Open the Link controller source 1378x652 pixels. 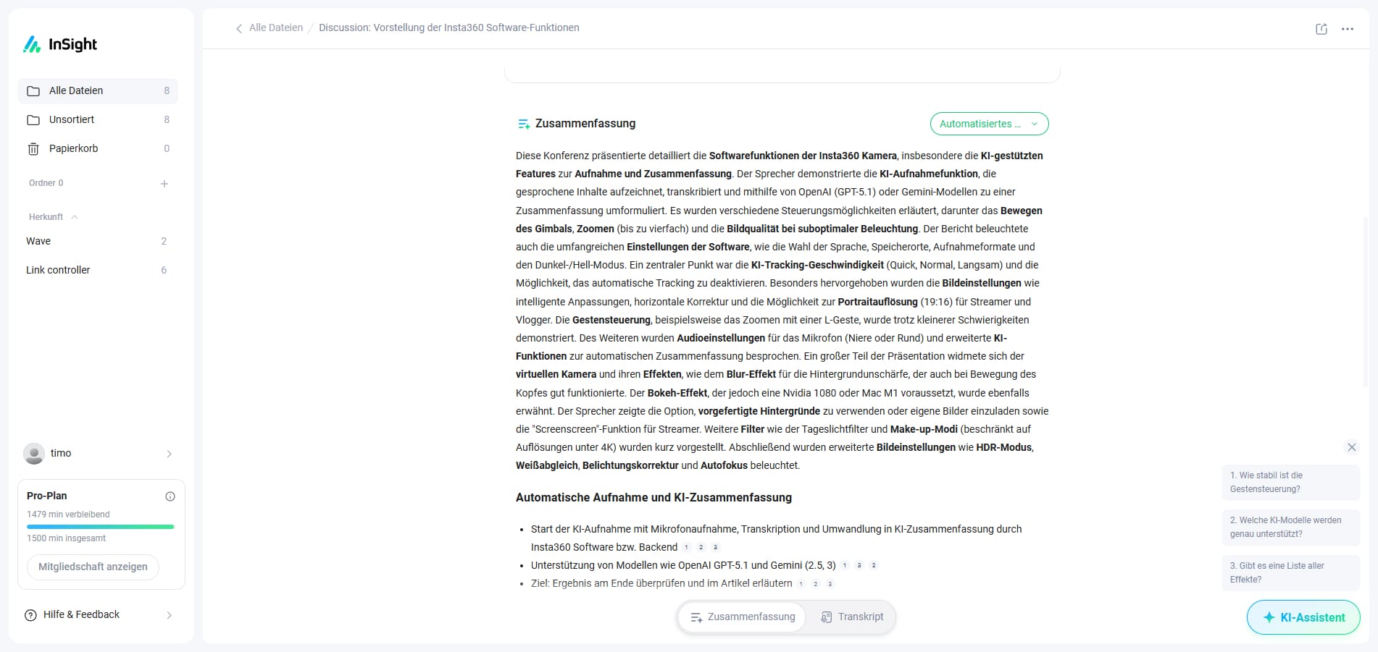pyautogui.click(x=58, y=270)
